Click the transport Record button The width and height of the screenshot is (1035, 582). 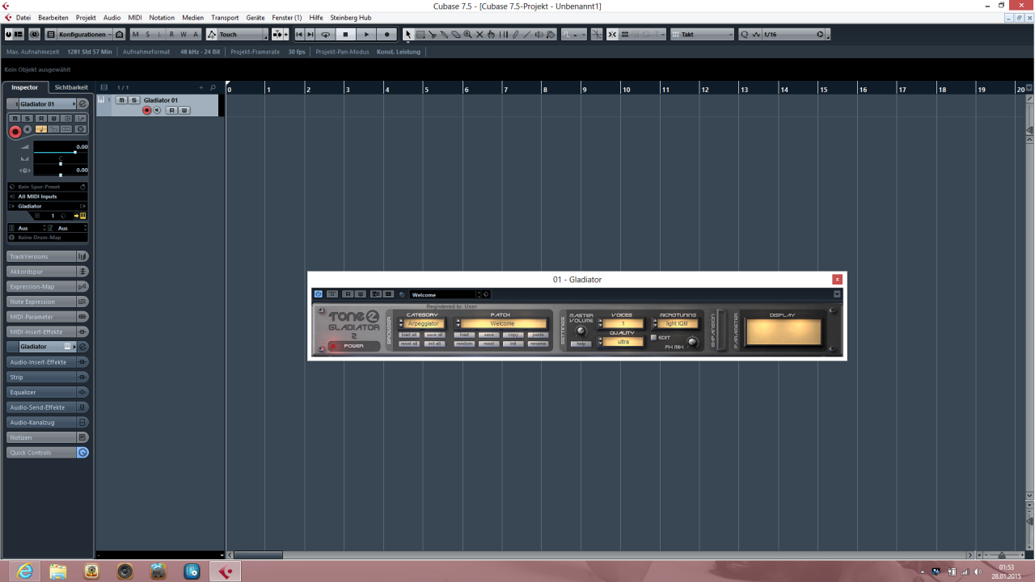pyautogui.click(x=387, y=35)
